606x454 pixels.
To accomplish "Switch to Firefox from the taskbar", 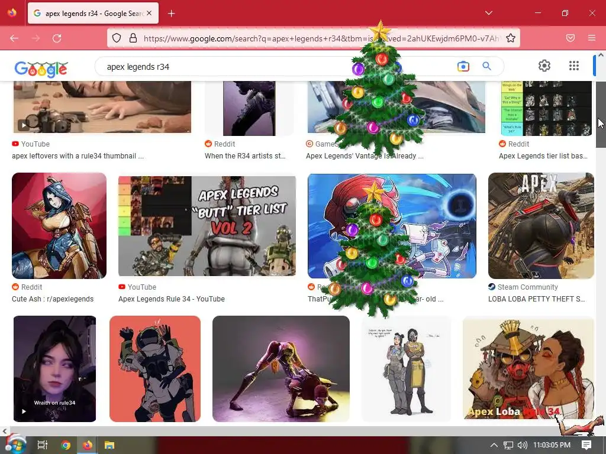I will coord(88,445).
